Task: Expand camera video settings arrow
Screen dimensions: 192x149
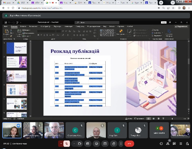Action: [x=74, y=144]
